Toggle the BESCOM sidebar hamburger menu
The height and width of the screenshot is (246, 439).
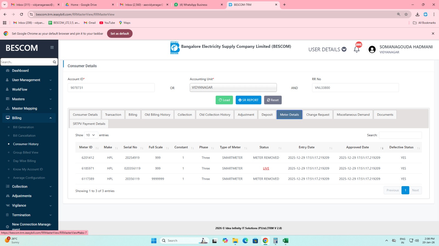[x=52, y=48]
